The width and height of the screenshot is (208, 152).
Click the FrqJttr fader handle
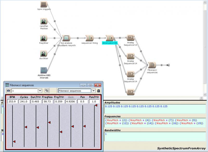[61, 132]
